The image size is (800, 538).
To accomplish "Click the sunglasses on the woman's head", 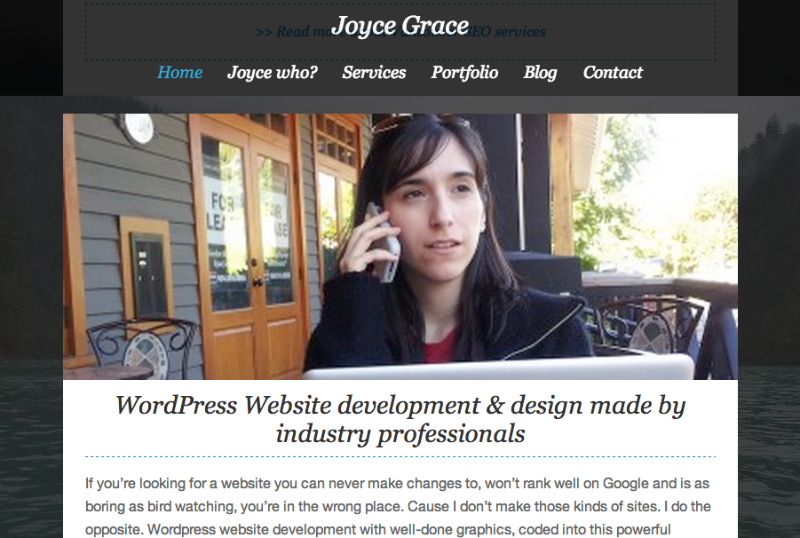I will 417,122.
